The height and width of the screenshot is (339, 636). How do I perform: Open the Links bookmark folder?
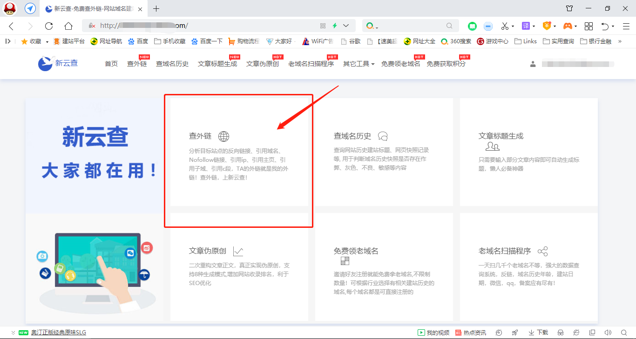point(526,41)
